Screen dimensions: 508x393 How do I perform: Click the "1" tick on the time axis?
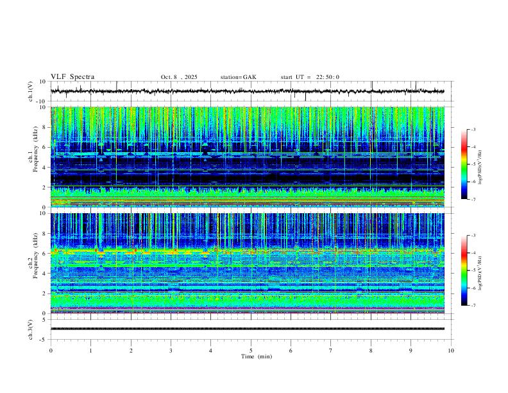91,351
